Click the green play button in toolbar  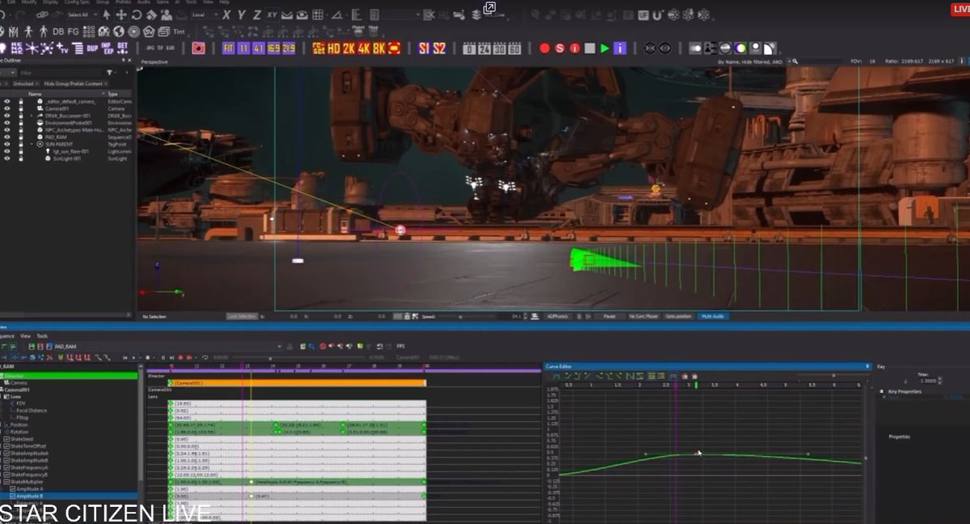[605, 49]
